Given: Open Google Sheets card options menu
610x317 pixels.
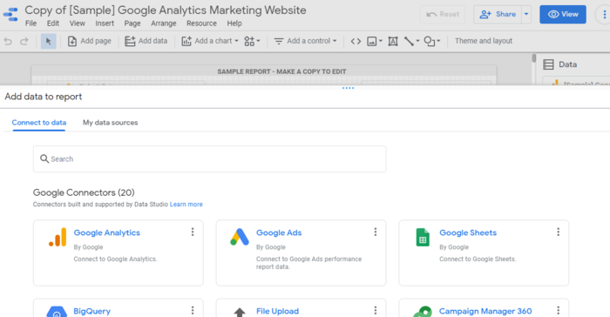Looking at the screenshot, I should (x=558, y=233).
